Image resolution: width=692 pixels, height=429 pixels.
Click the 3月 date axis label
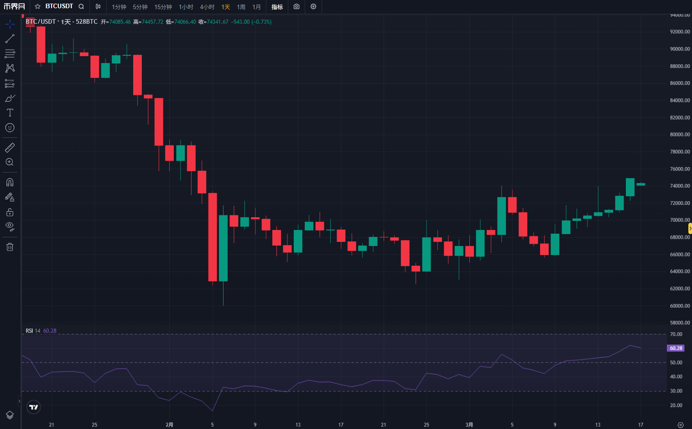[469, 424]
